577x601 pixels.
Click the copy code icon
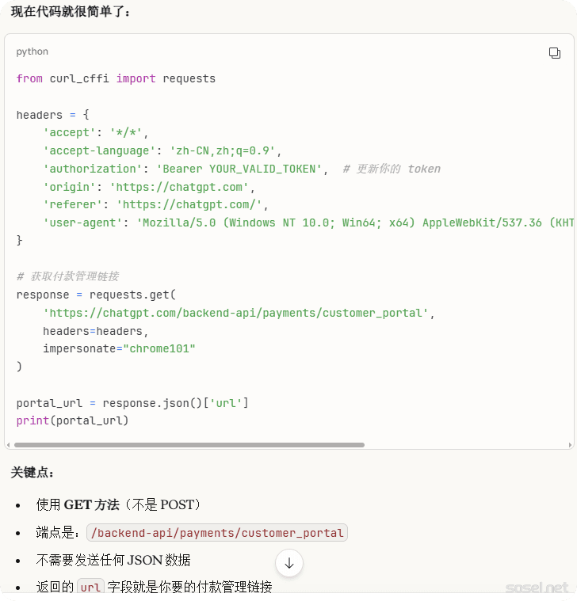555,53
